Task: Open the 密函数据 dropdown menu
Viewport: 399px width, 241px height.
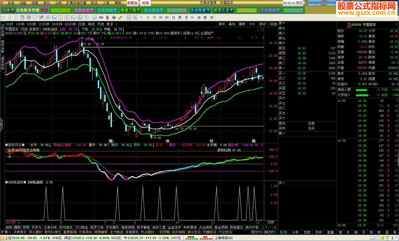Action: (x=200, y=10)
